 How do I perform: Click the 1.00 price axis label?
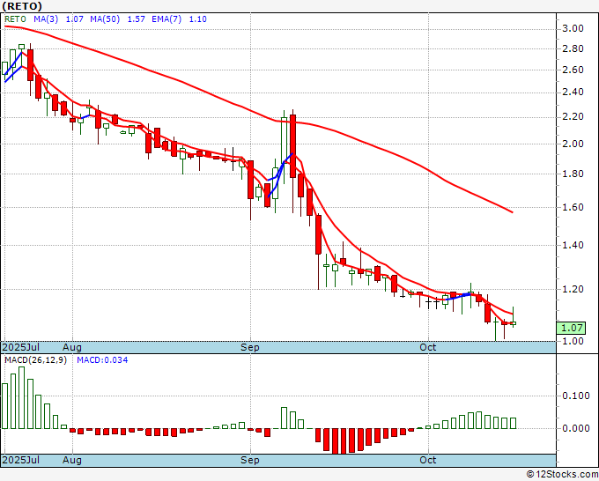coord(573,341)
